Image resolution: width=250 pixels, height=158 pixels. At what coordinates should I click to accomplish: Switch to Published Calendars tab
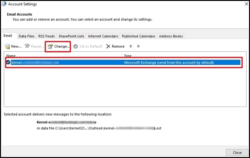138,36
